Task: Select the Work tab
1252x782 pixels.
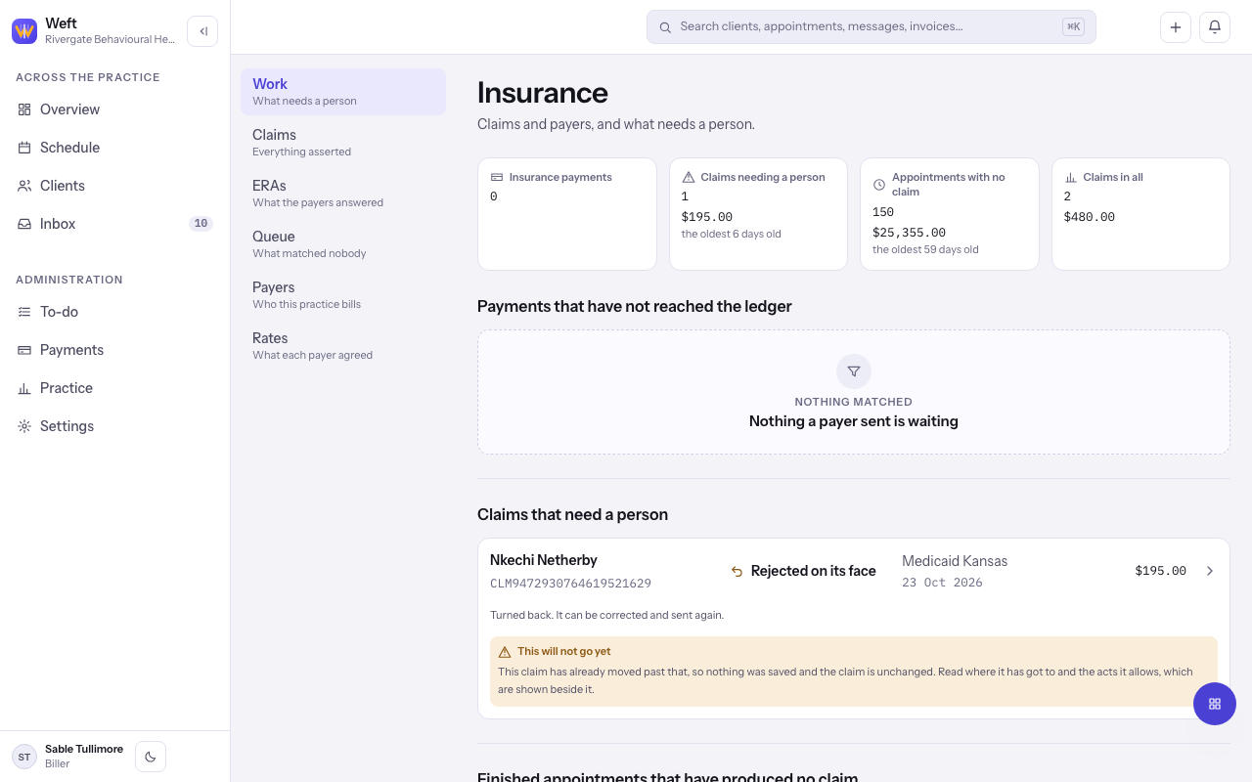Action: click(343, 92)
